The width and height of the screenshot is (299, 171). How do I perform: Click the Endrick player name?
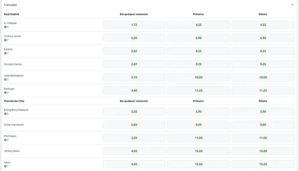click(x=9, y=49)
